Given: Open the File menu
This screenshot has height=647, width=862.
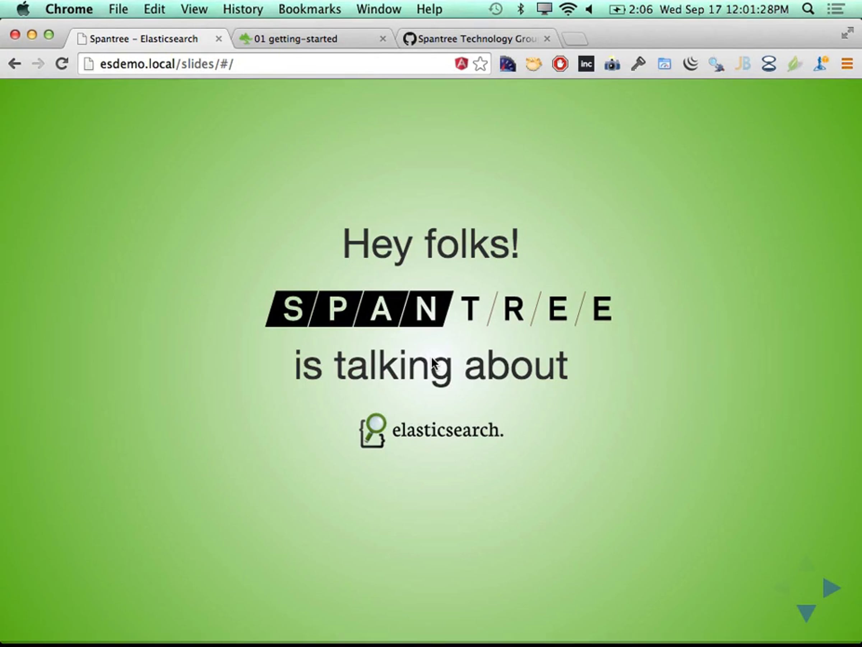Looking at the screenshot, I should pyautogui.click(x=118, y=9).
